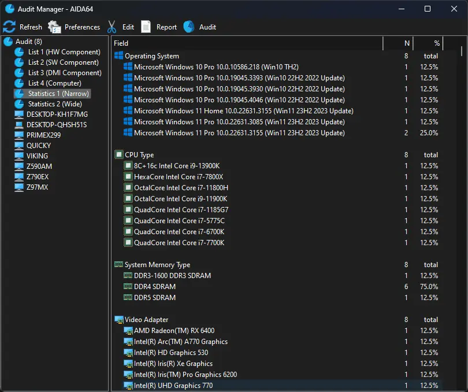Click the Video Adapter monitor icon
Viewport: 468px width, 392px height.
point(119,320)
